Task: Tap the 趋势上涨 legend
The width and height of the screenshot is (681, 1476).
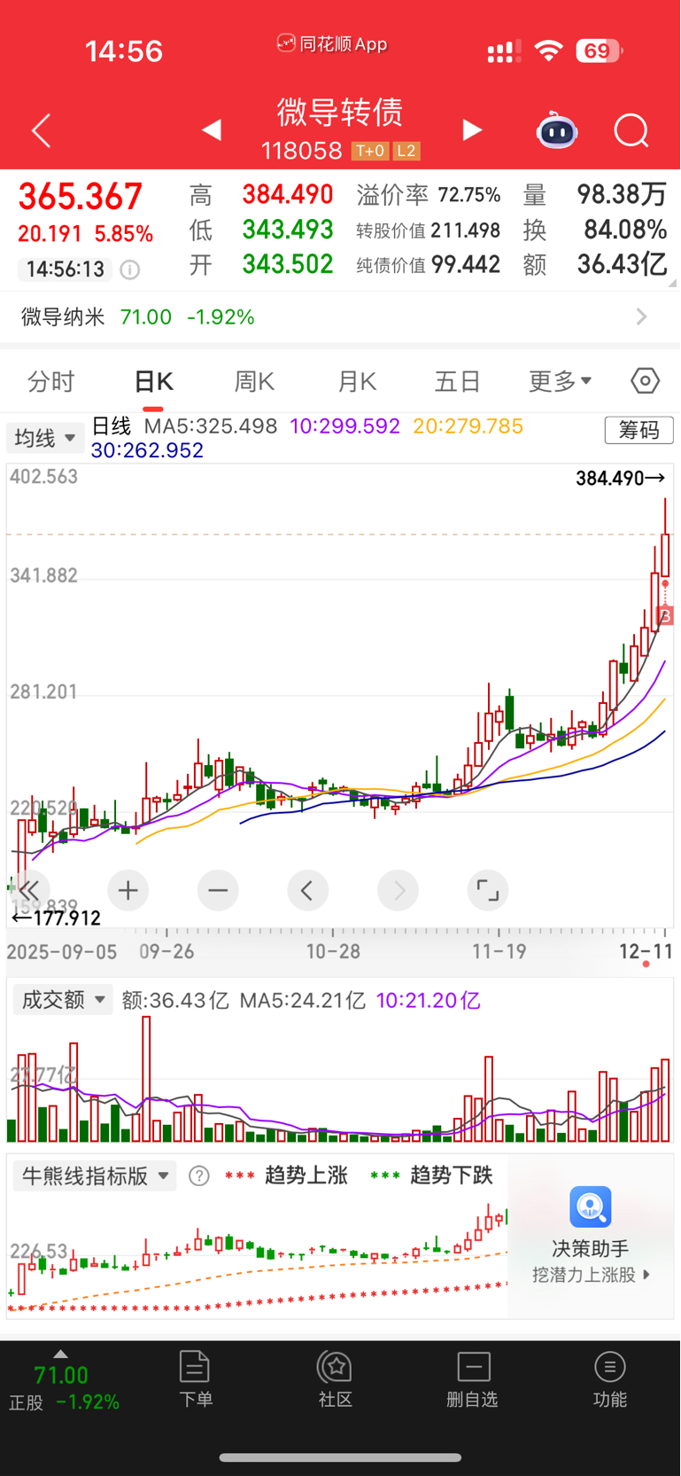Action: pos(306,1175)
